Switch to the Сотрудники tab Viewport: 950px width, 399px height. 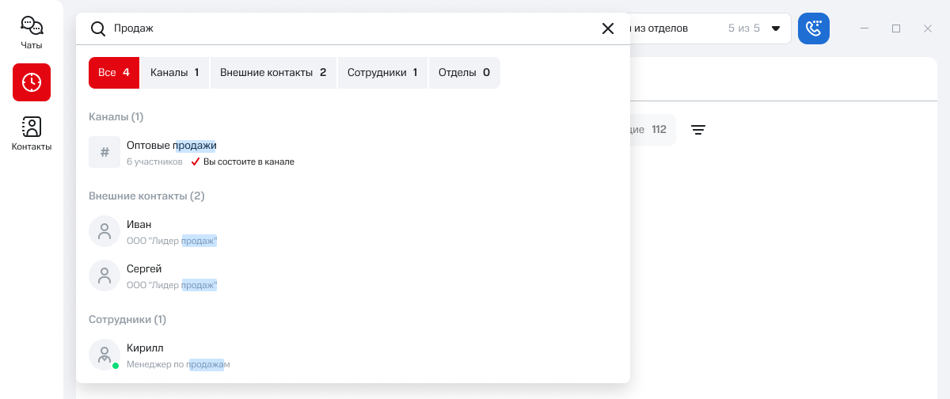382,73
